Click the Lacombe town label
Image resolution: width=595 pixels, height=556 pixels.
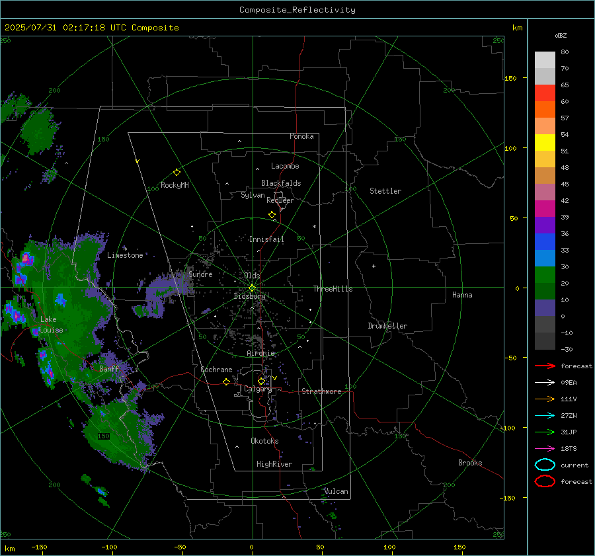[285, 166]
